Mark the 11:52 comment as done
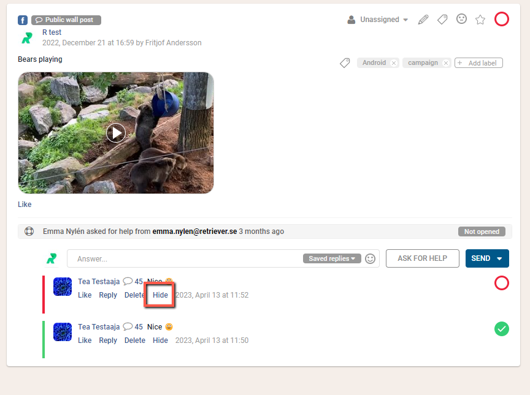530x395 pixels. point(502,283)
